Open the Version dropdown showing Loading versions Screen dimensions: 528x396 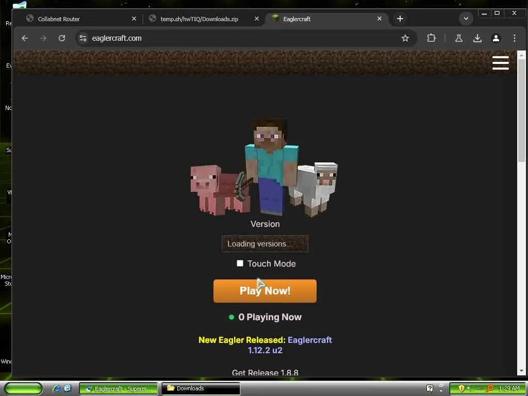click(x=265, y=244)
